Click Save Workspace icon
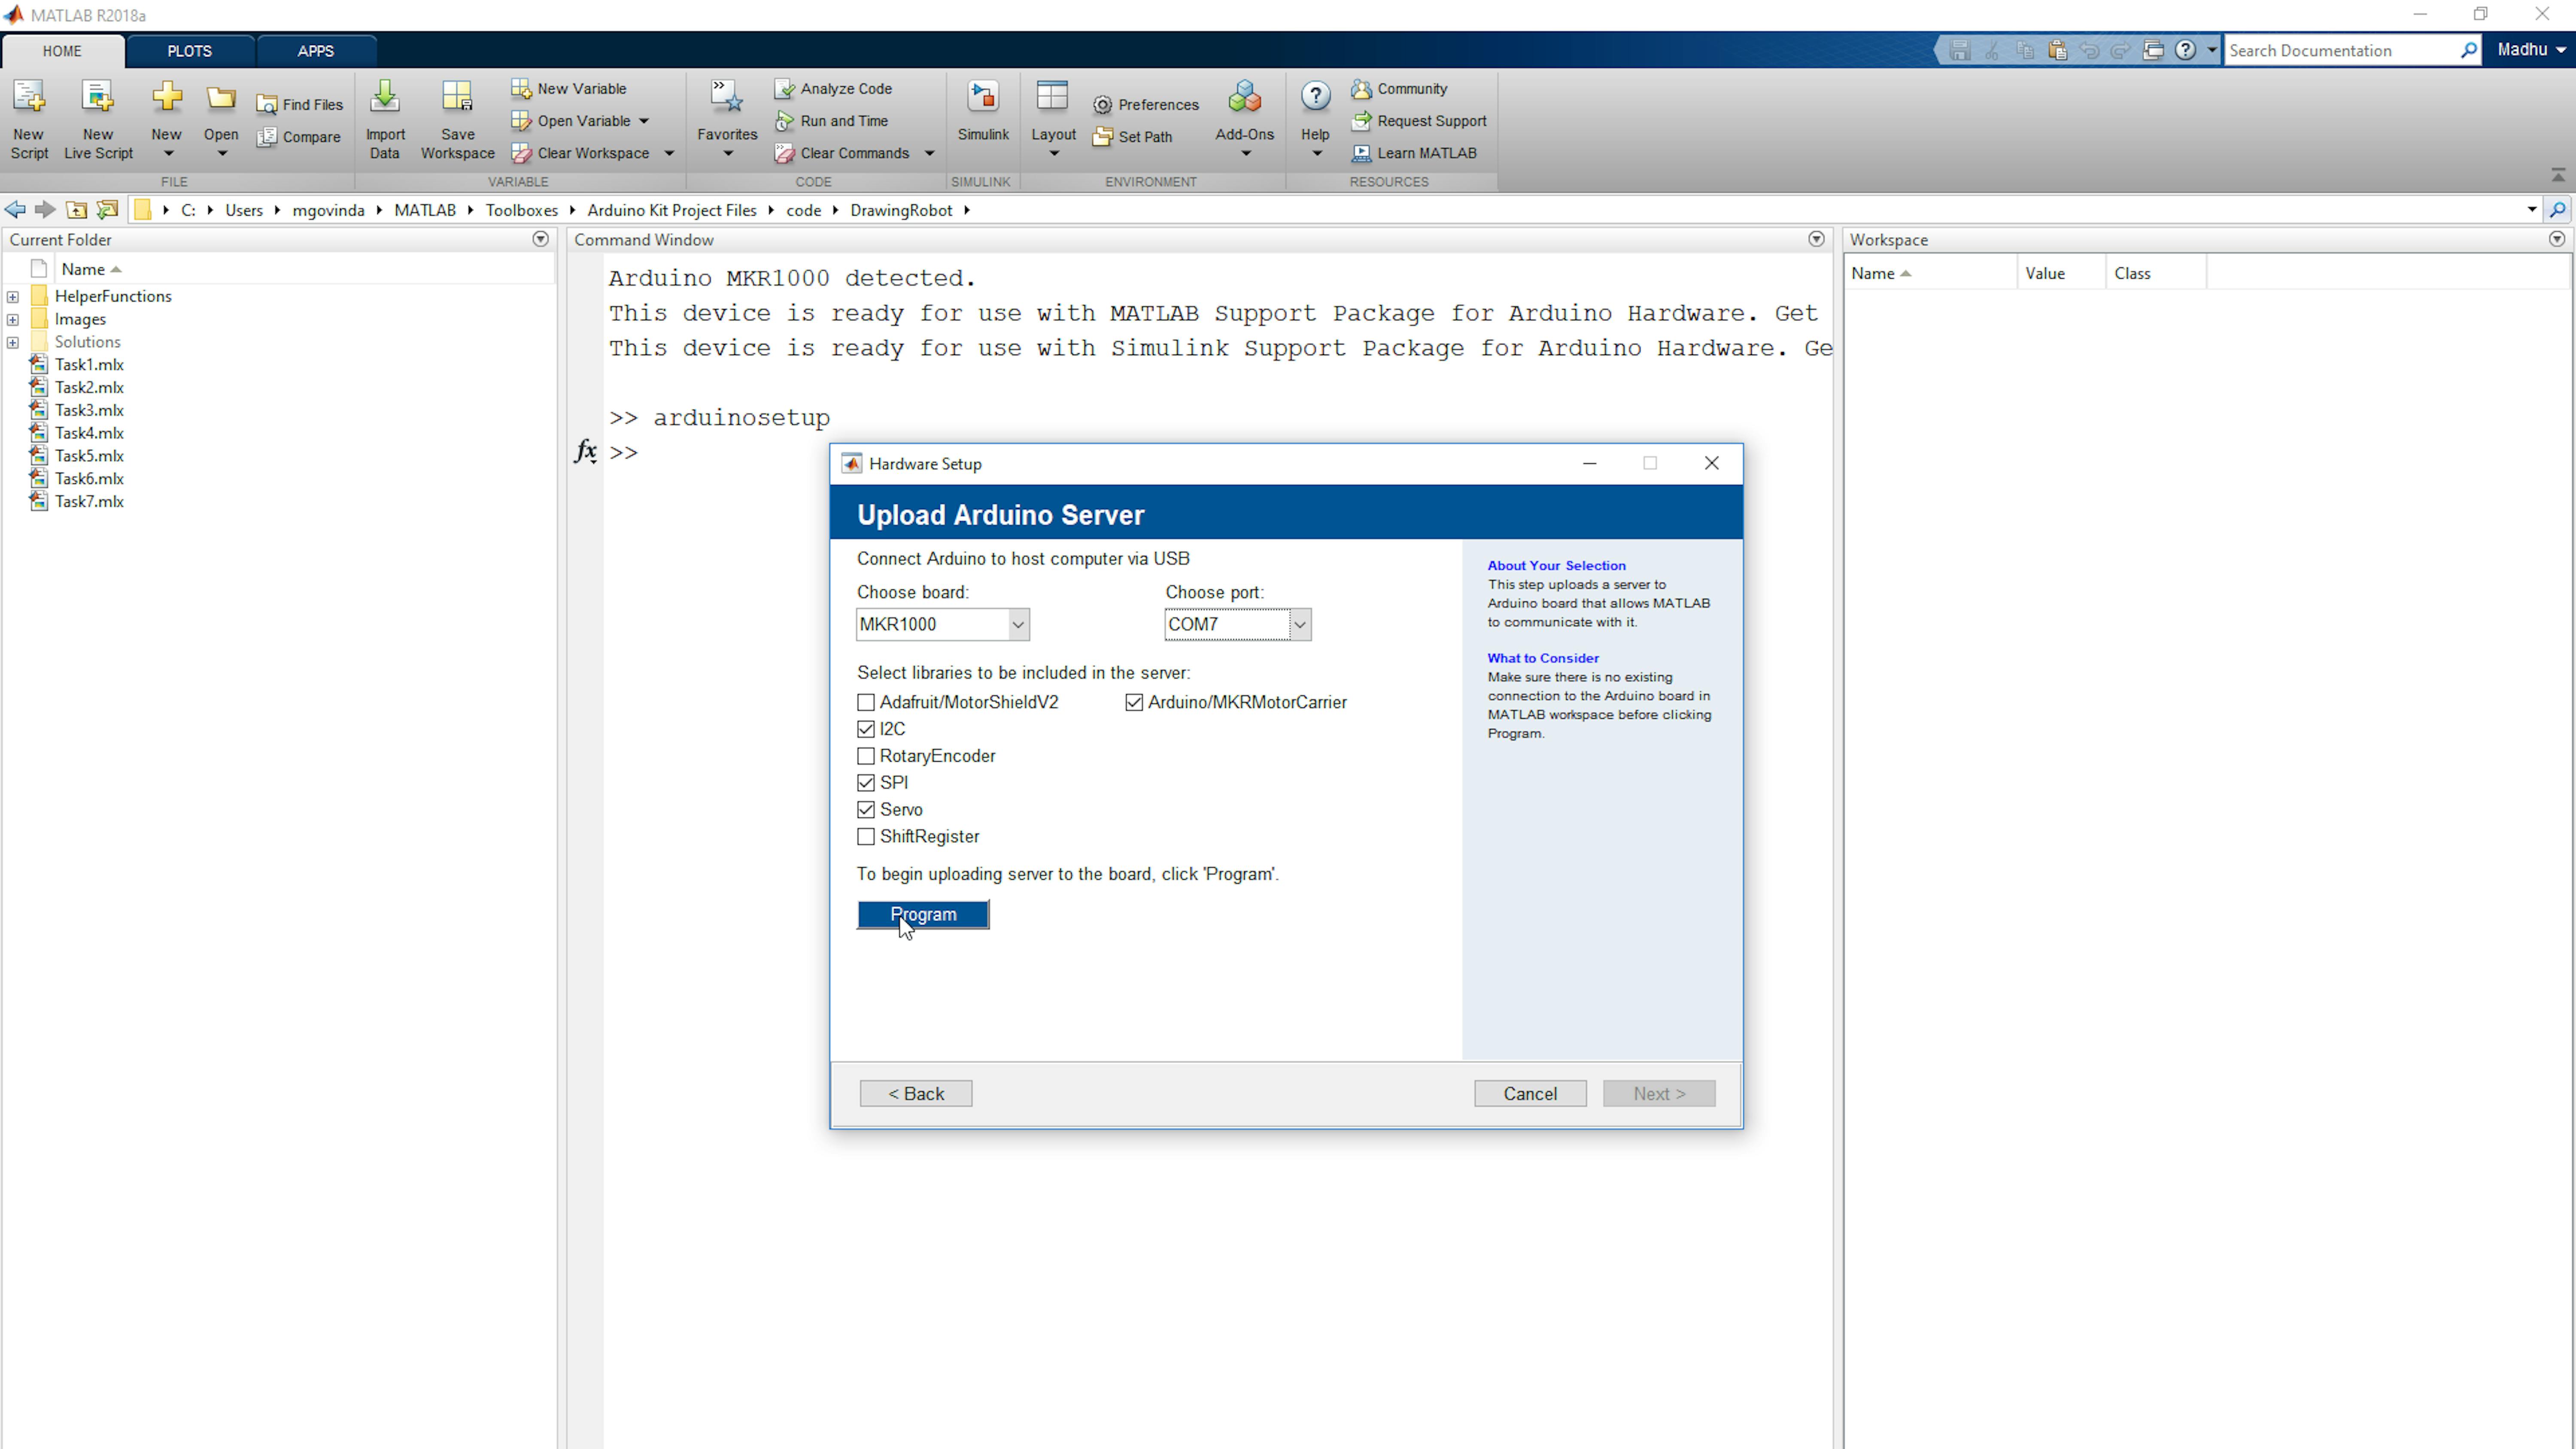This screenshot has width=2576, height=1449. coord(457,97)
